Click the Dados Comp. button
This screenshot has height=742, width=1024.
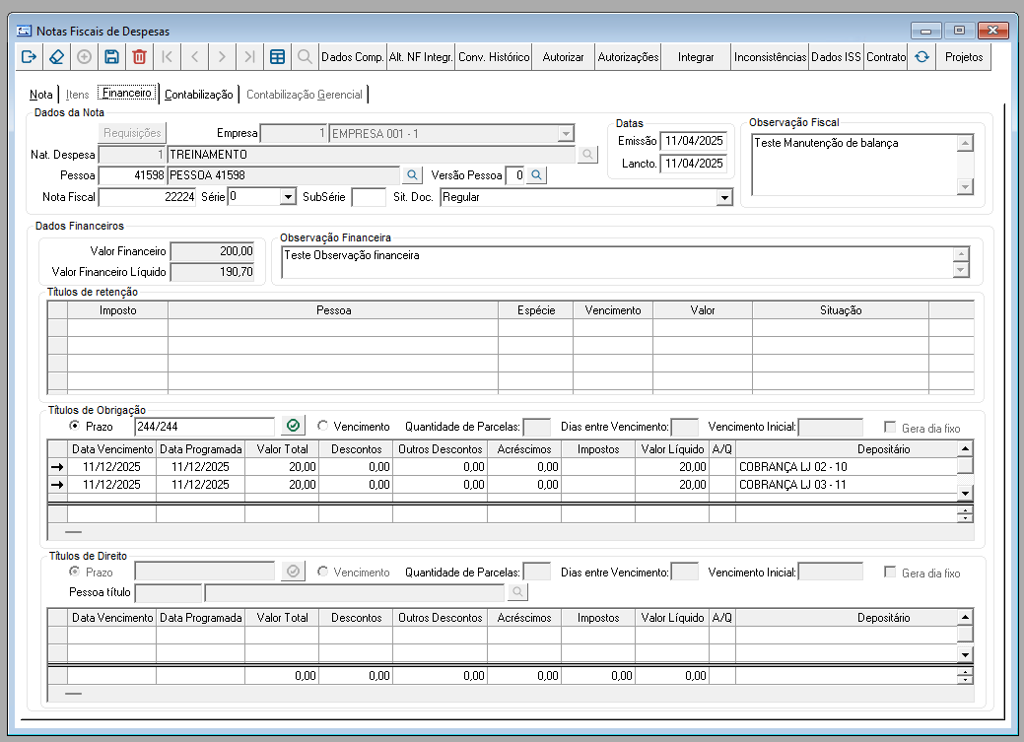click(353, 57)
